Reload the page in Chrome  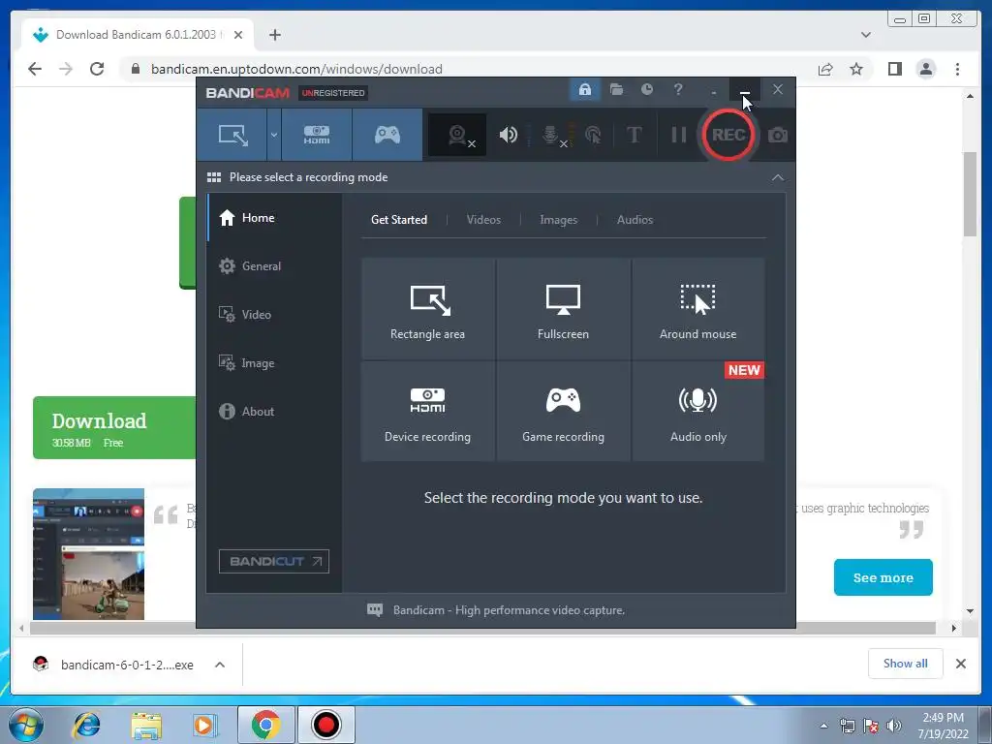97,69
